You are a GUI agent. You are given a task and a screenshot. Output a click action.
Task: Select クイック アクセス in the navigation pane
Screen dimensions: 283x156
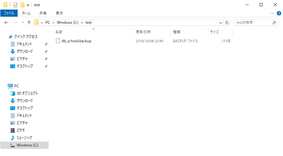pos(26,36)
